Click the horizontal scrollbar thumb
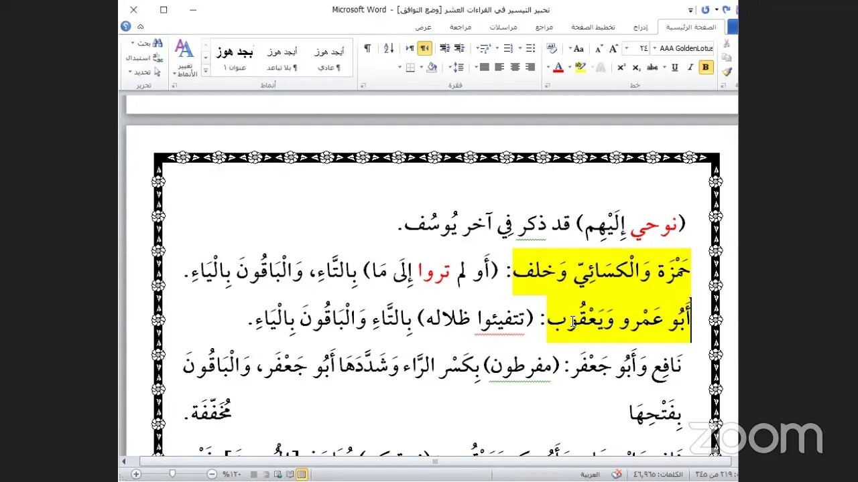Image resolution: width=858 pixels, height=482 pixels. [434, 461]
